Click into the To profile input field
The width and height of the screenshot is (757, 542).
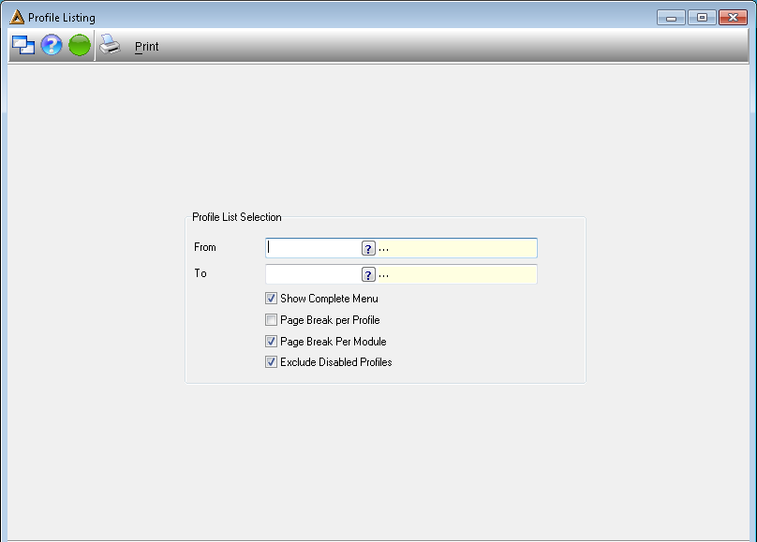314,274
